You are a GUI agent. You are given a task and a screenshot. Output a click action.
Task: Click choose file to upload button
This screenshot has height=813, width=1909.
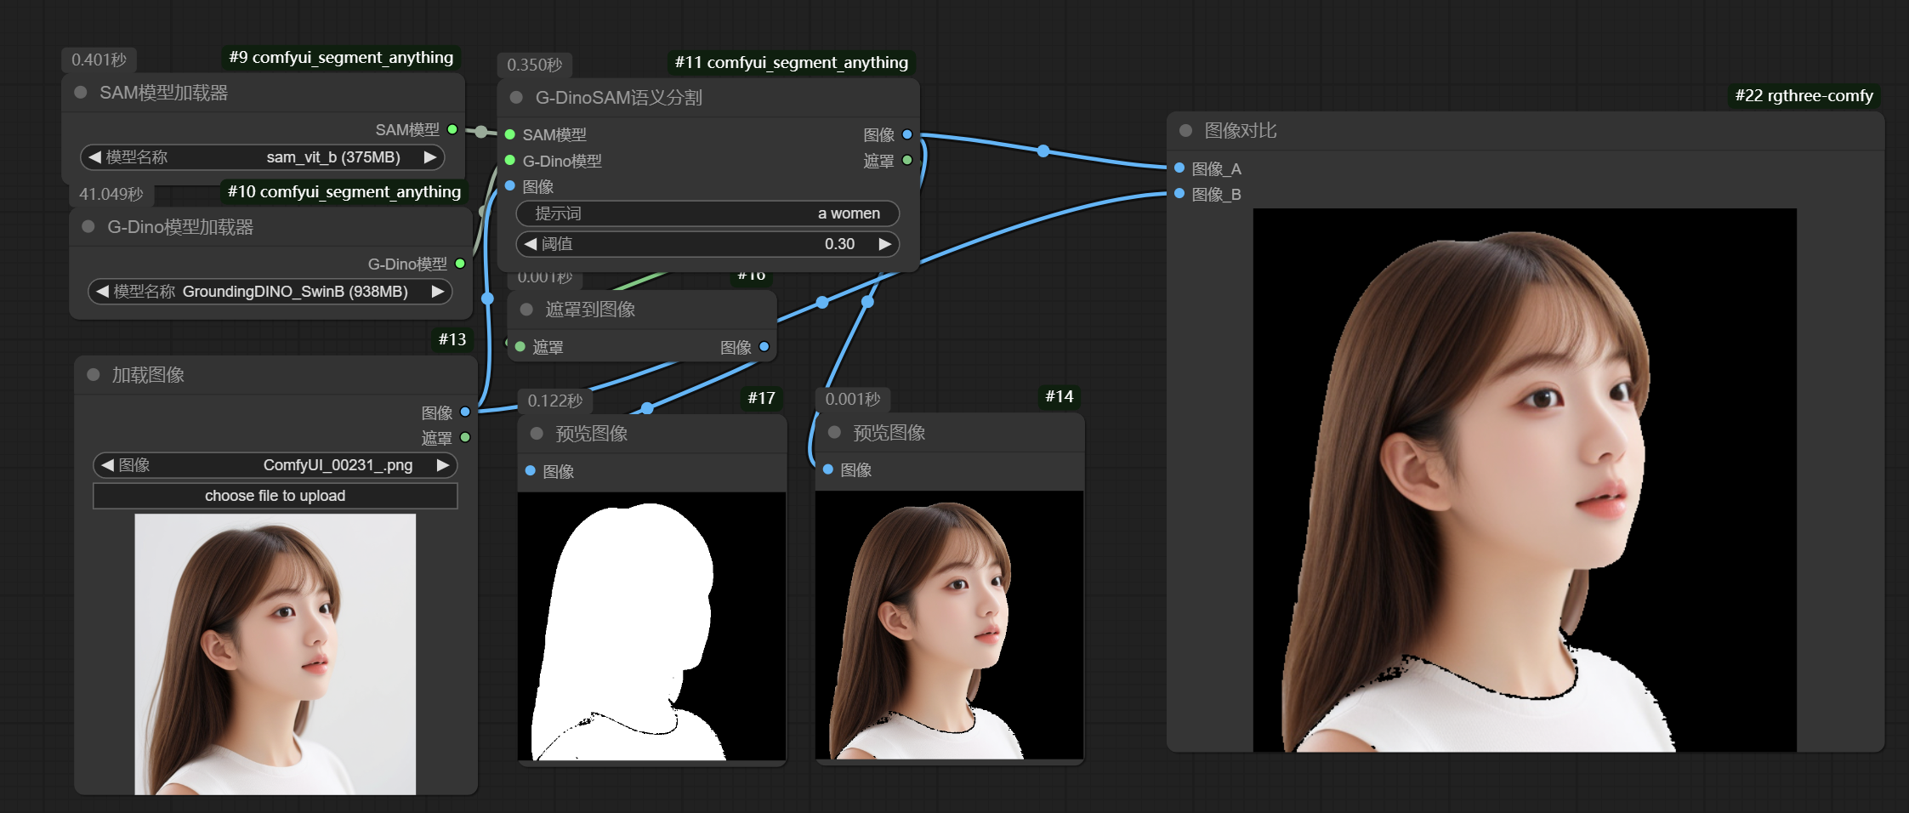(x=275, y=496)
